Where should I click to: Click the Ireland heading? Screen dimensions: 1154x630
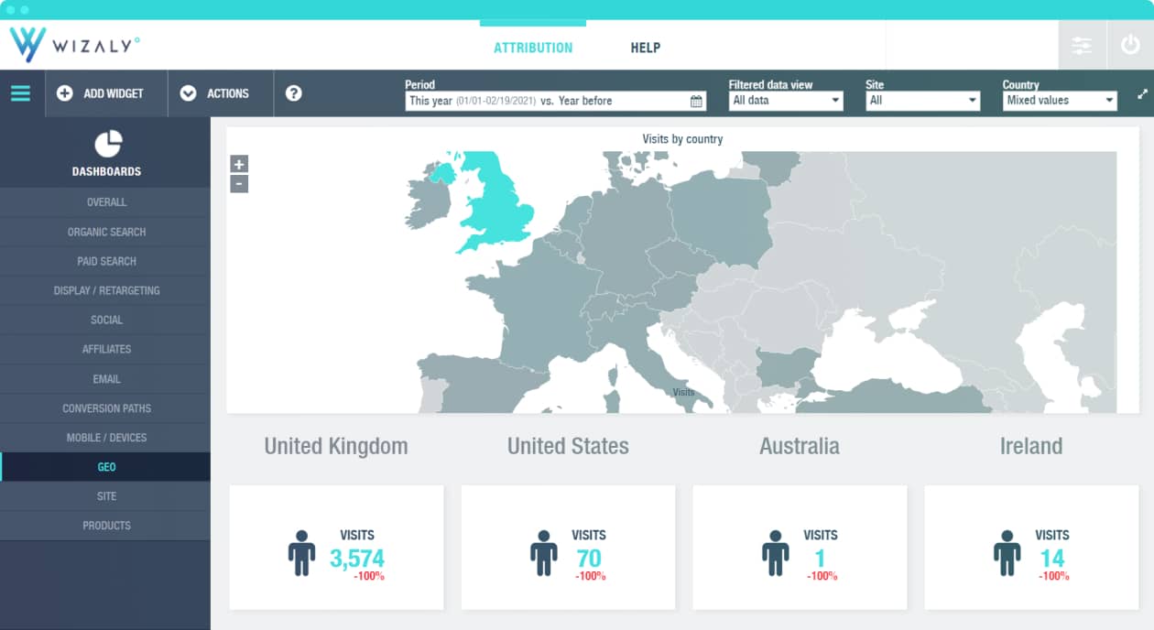pos(1031,446)
